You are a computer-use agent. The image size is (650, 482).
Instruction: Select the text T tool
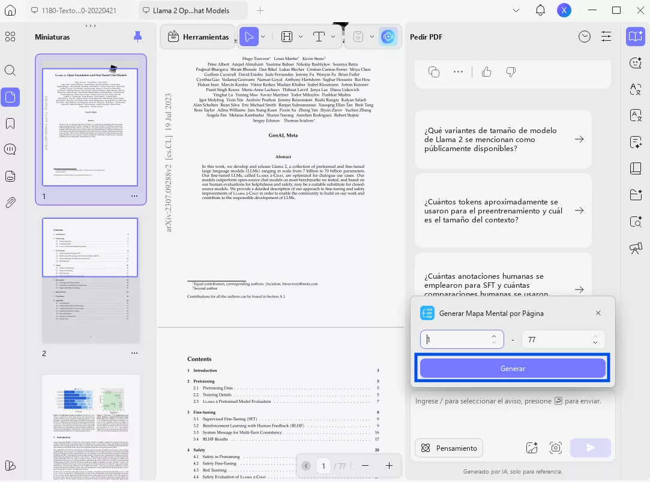319,37
